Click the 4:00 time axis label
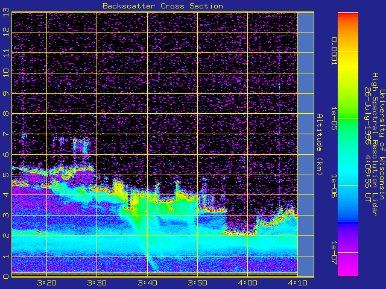Image resolution: width=386 pixels, height=289 pixels. (x=248, y=283)
